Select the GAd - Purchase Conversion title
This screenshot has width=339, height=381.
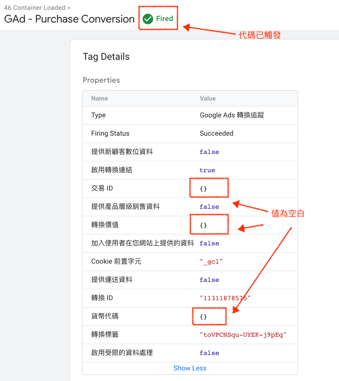click(69, 19)
